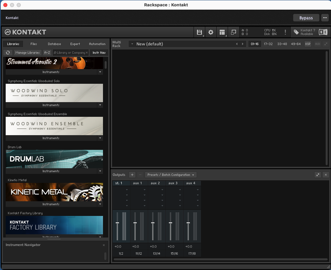Click the Kontakt 7 Available tag icon
This screenshot has height=270, width=331.
click(296, 32)
